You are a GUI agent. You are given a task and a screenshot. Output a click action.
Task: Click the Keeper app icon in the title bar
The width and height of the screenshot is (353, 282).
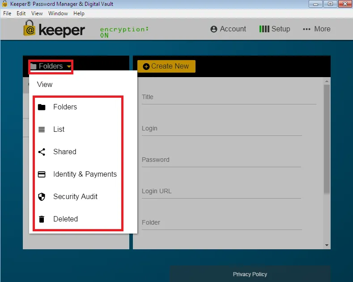(x=5, y=4)
